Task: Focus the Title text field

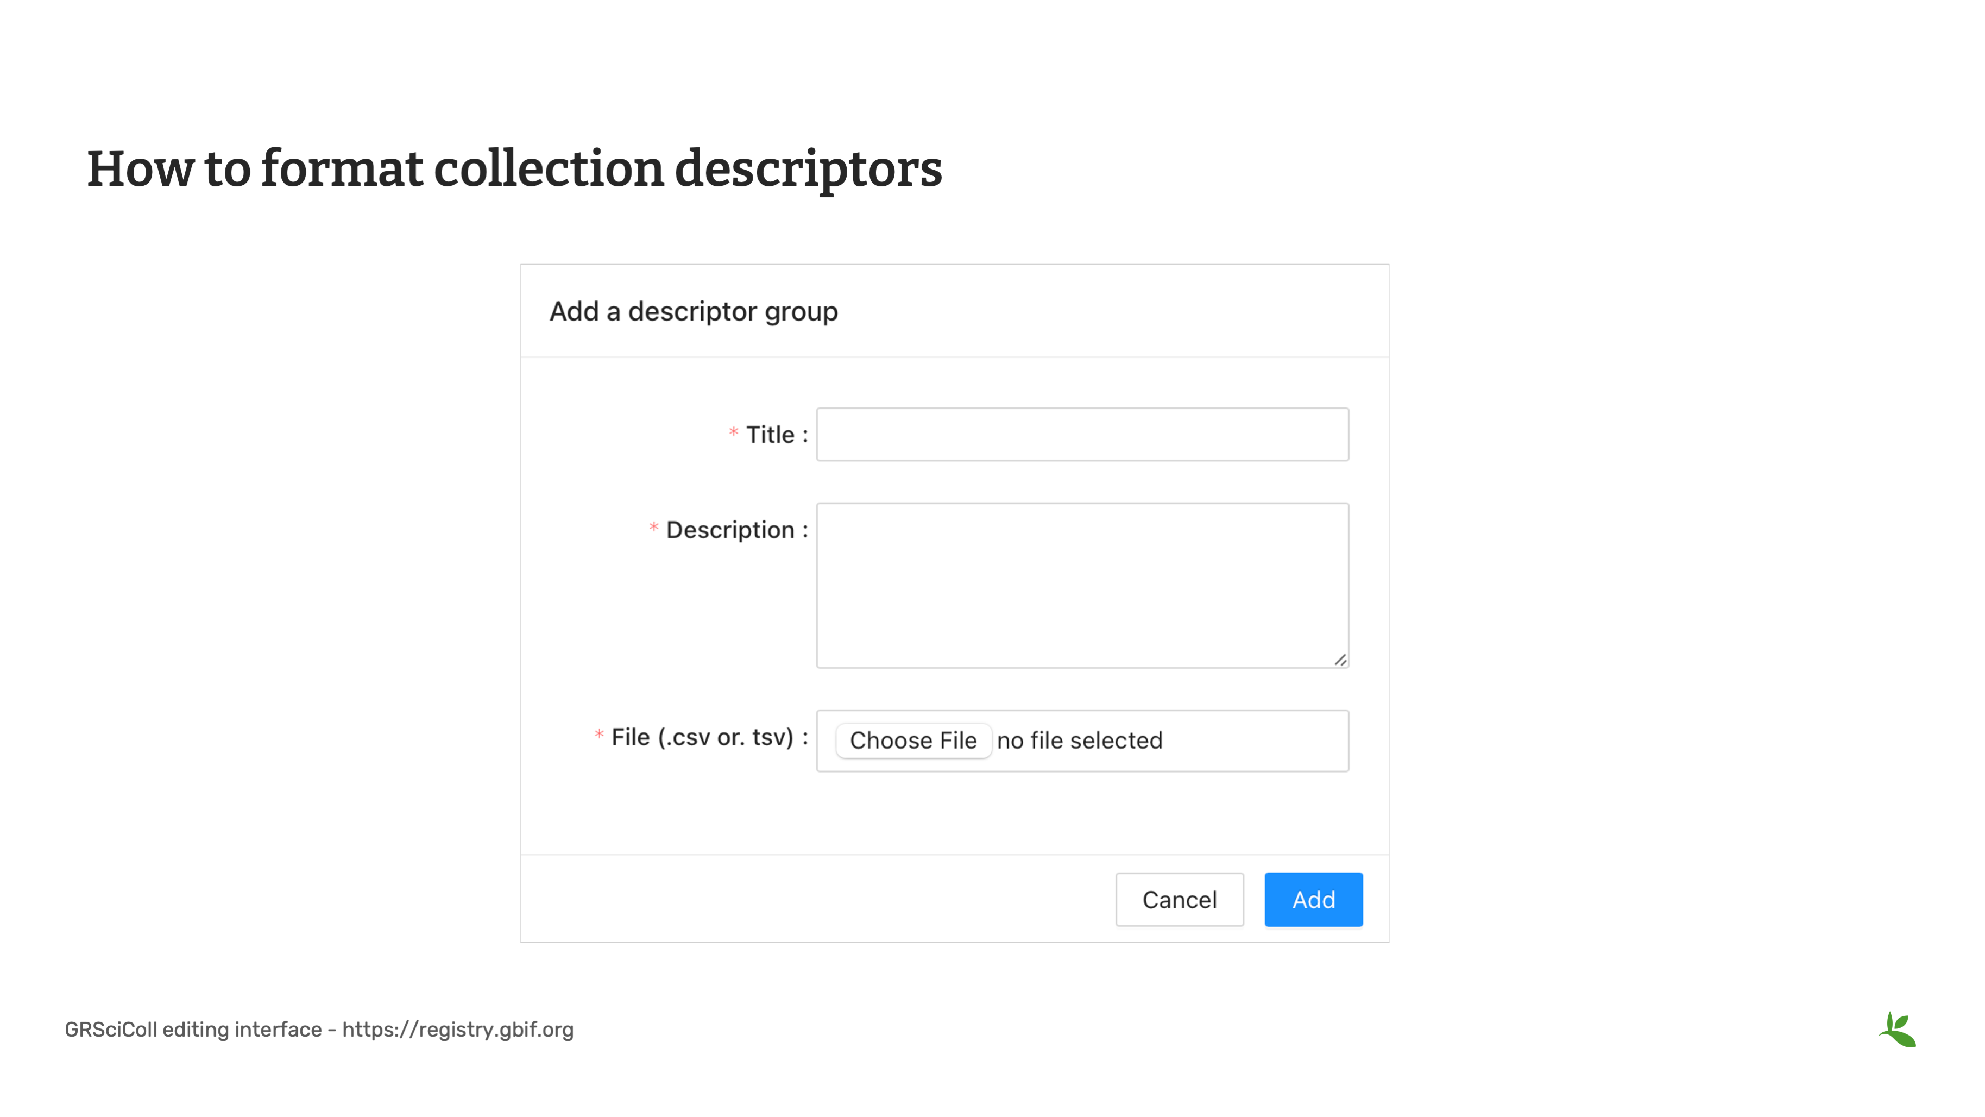Action: [1082, 435]
